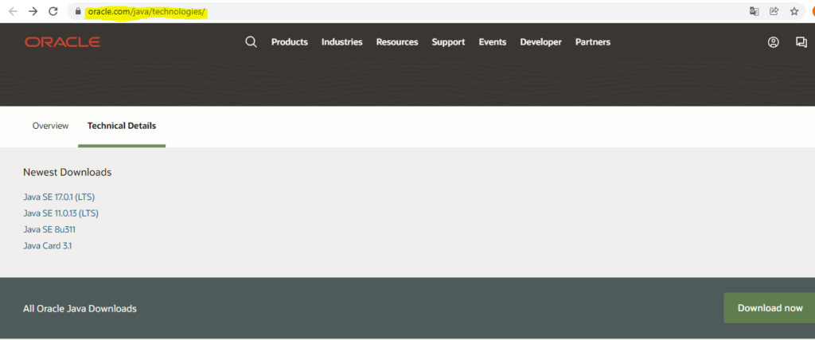Open the Java SE 11.0.13 (LTS) link
The image size is (815, 340).
click(60, 213)
